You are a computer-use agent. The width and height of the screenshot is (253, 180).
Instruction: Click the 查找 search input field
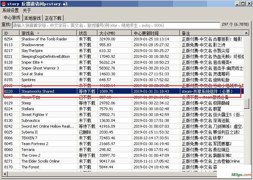pyautogui.click(x=116, y=25)
